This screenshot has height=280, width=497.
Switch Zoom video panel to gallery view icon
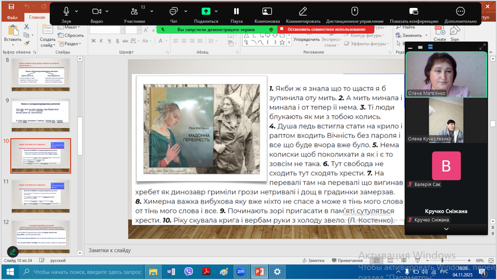click(x=430, y=47)
